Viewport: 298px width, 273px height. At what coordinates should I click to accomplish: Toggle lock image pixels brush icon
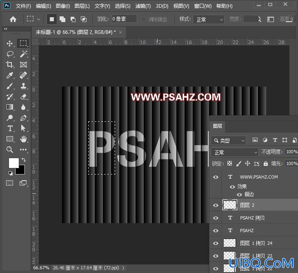point(238,163)
